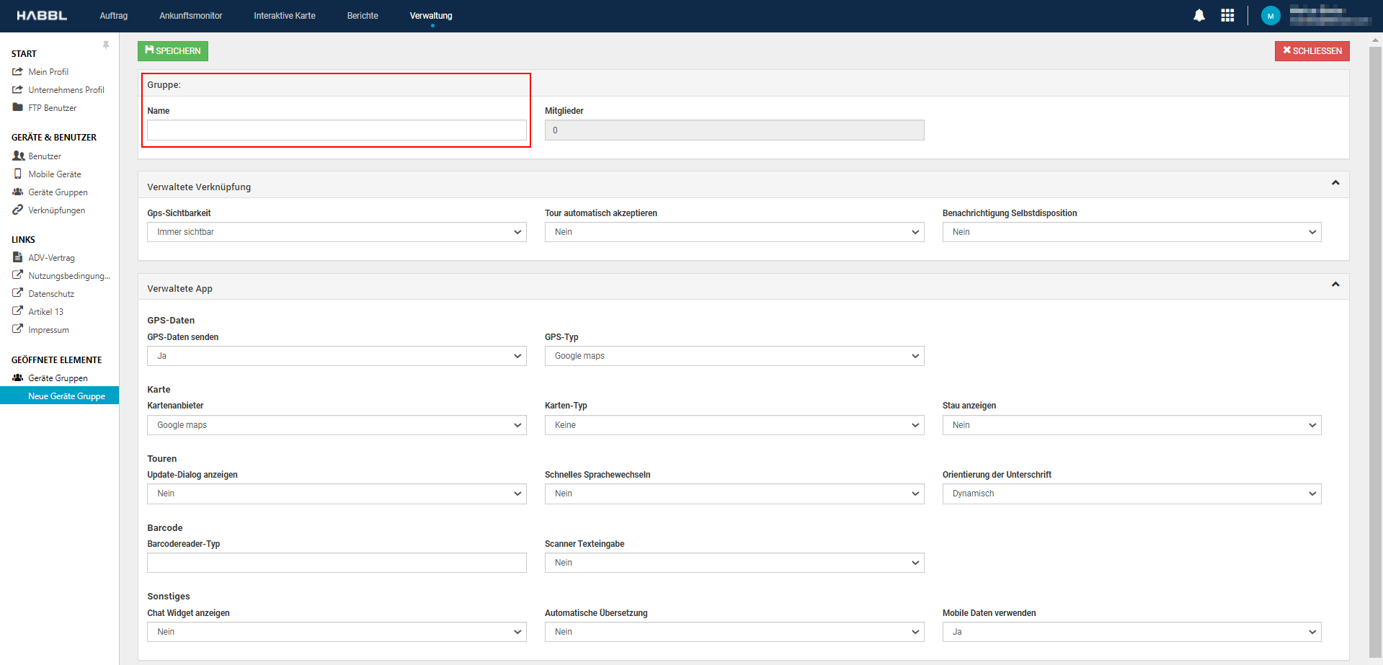Image resolution: width=1383 pixels, height=665 pixels.
Task: Pin the sidebar with pushpin icon
Action: coord(106,45)
